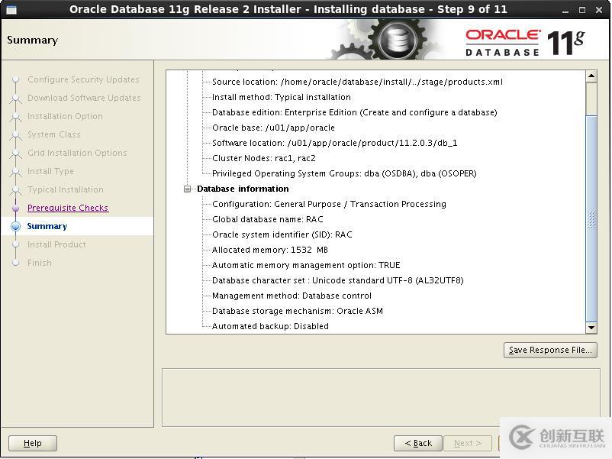Select 'Oracle system identifier (SID): RAC' row
Image resolution: width=612 pixels, height=459 pixels.
[x=282, y=234]
